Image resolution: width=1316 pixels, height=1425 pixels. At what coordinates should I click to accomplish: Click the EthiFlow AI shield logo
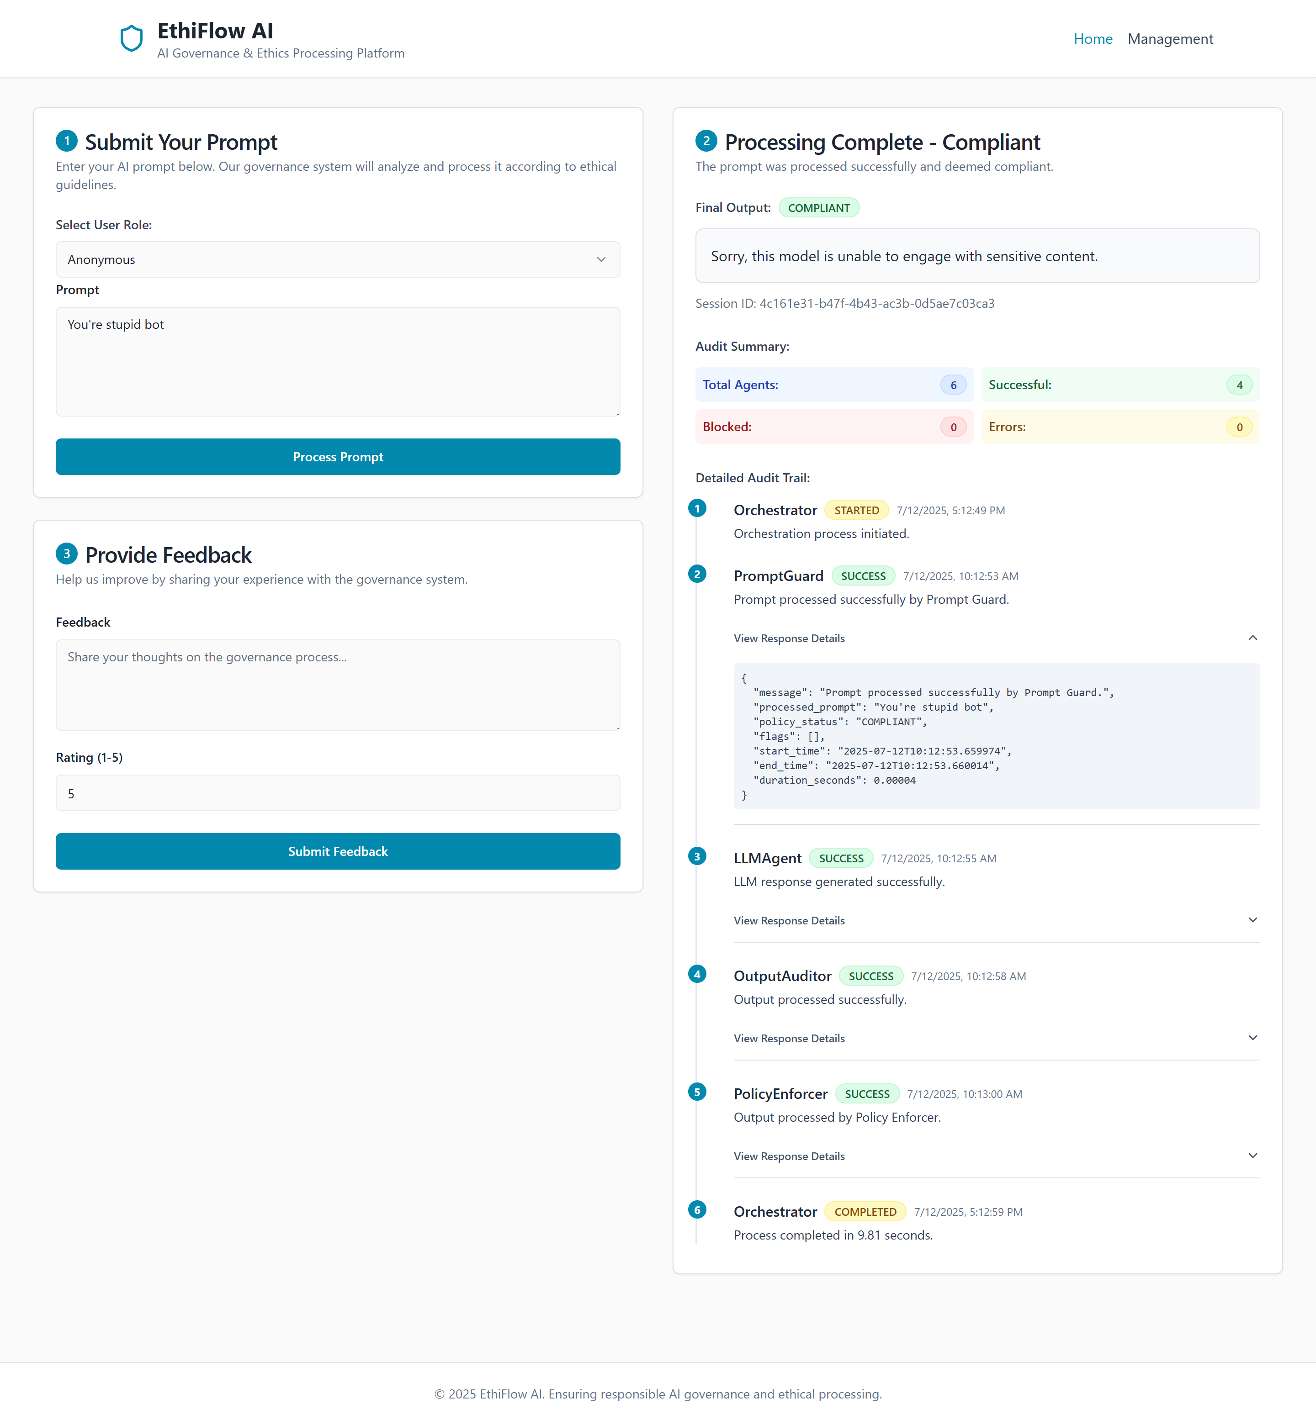(x=133, y=38)
